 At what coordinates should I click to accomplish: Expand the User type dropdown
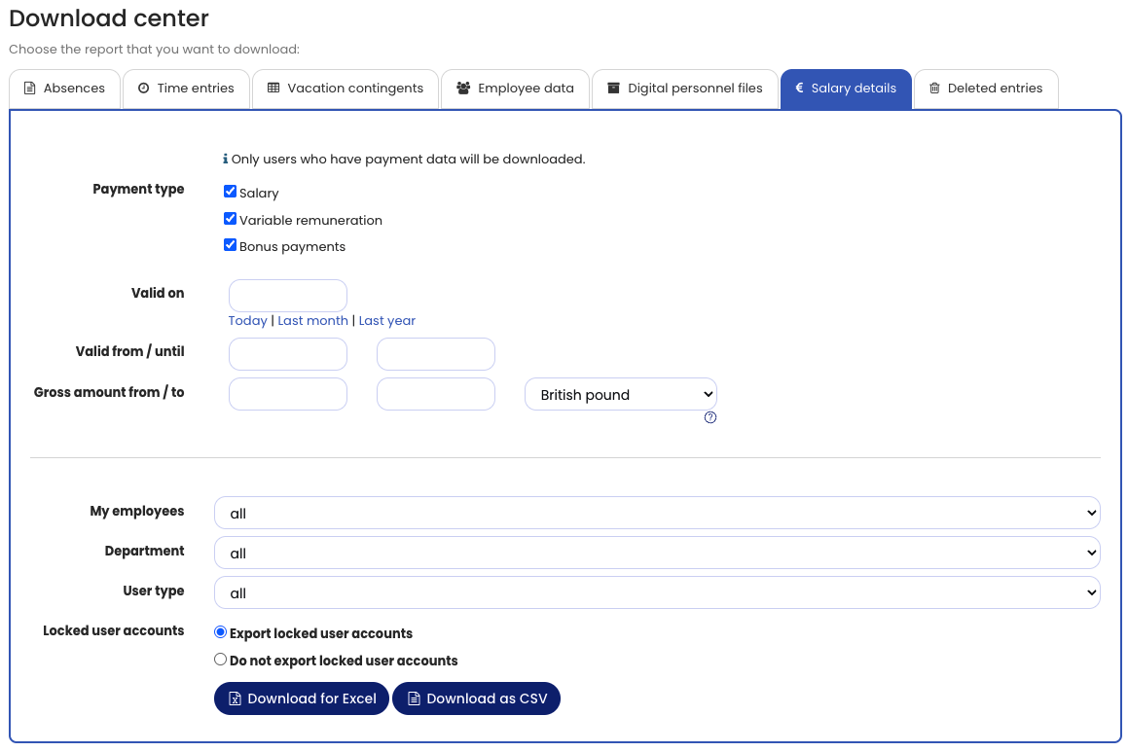click(657, 592)
